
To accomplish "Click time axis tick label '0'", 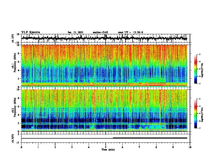I will click(21, 147).
